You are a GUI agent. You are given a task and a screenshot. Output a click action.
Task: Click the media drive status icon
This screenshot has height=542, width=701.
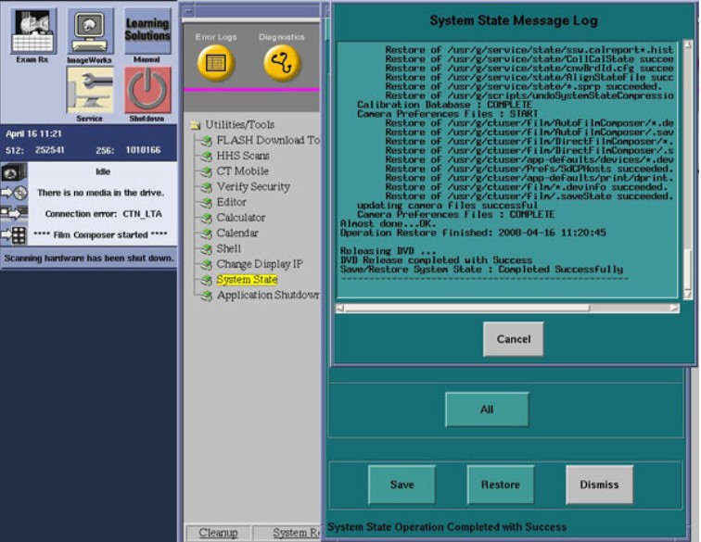[14, 193]
